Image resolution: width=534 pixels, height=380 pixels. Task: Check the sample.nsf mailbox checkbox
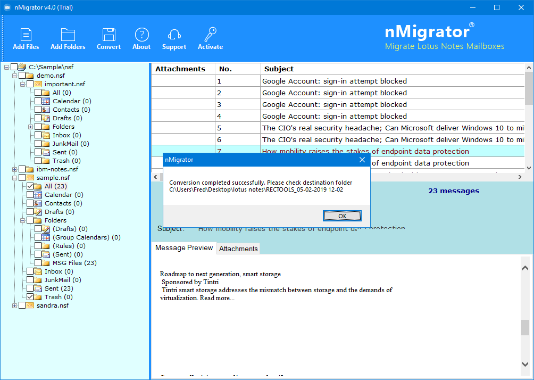point(22,178)
